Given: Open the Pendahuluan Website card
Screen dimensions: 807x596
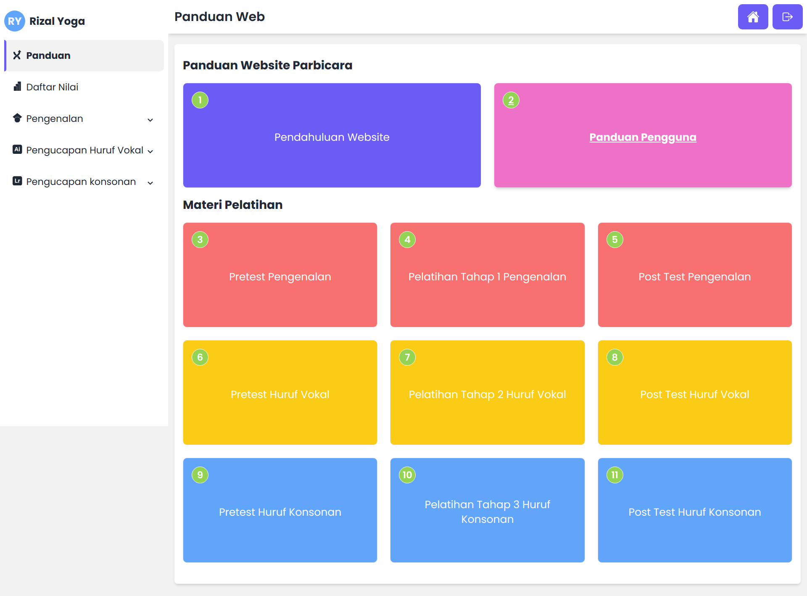Looking at the screenshot, I should click(x=332, y=137).
